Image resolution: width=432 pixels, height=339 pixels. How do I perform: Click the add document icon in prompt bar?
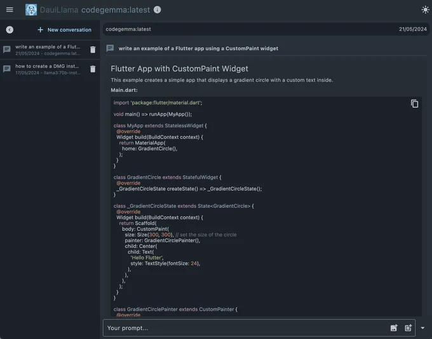point(408,328)
